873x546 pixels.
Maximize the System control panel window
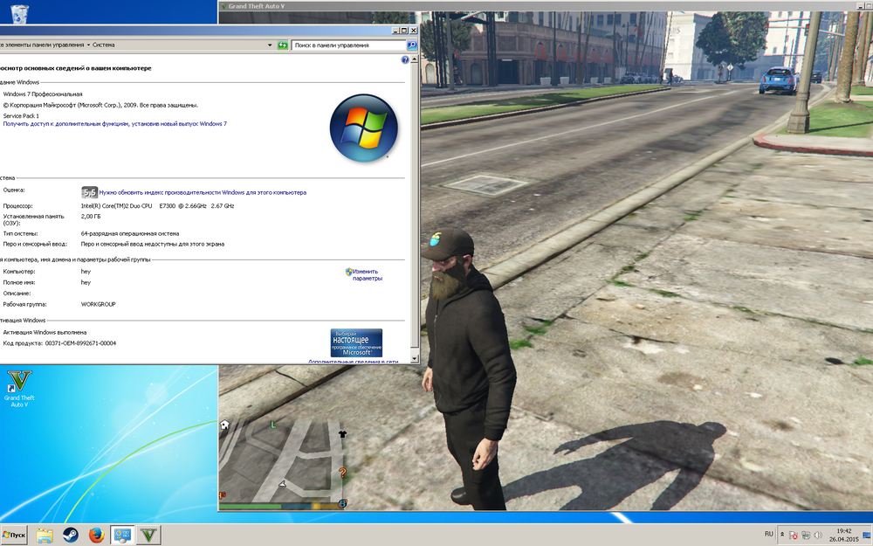[404, 31]
